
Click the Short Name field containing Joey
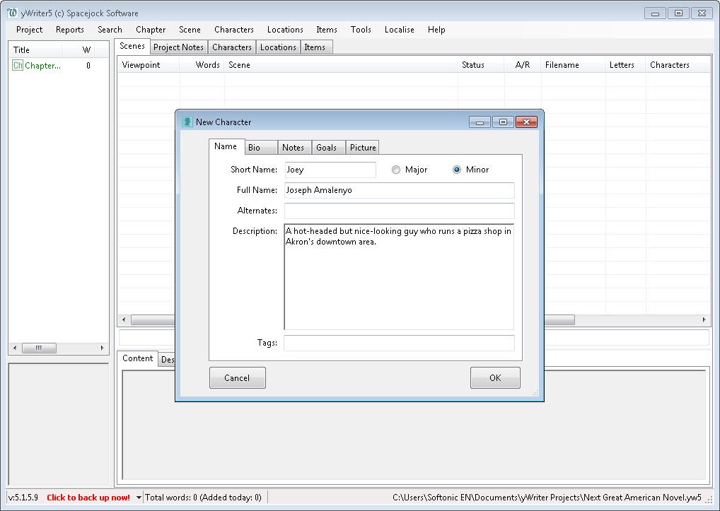pos(330,170)
